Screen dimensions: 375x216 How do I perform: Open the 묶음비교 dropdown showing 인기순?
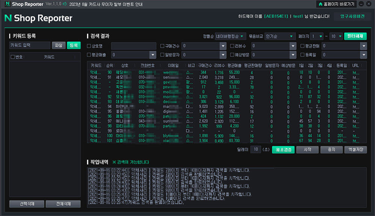tap(280, 36)
